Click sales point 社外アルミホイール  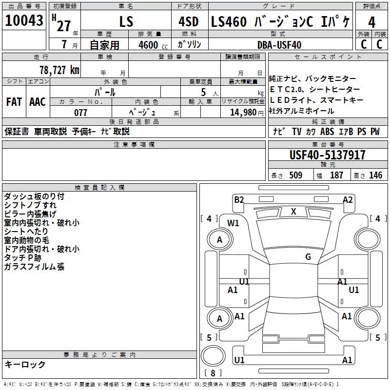301,111
